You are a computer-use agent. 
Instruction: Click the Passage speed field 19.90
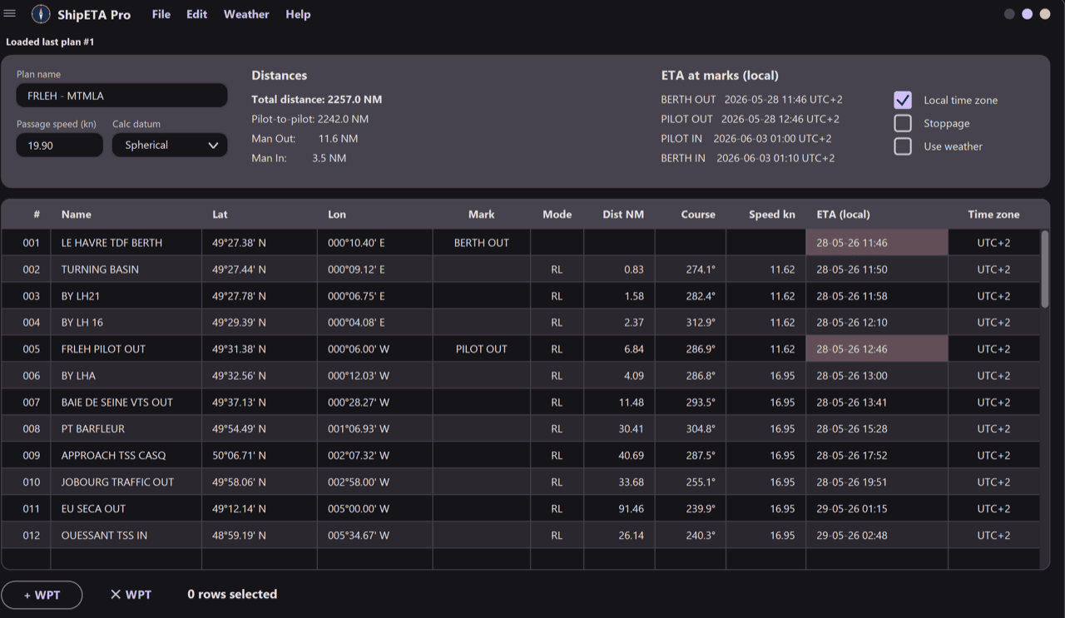[x=59, y=145]
